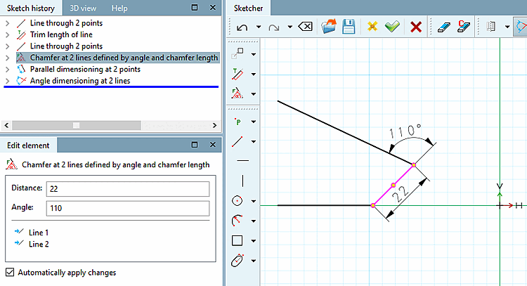Expand Angle dimensioning at 2 lines entry
Viewport: 527px width, 286px height.
(x=8, y=81)
